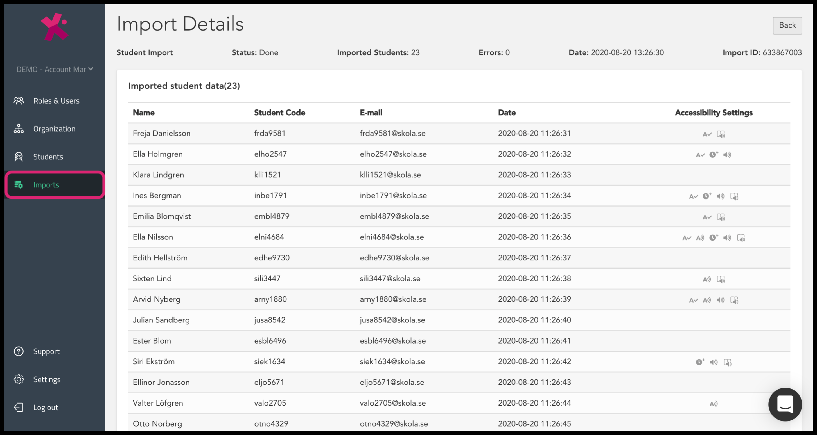Screen dimensions: 817x435
Task: Click the Status: Done label
Action: (255, 52)
